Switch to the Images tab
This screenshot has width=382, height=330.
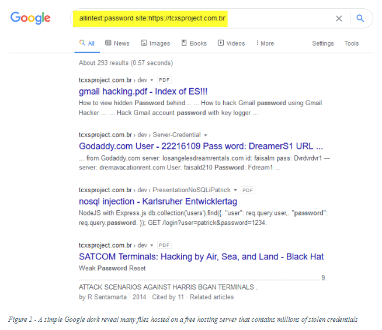pyautogui.click(x=155, y=43)
